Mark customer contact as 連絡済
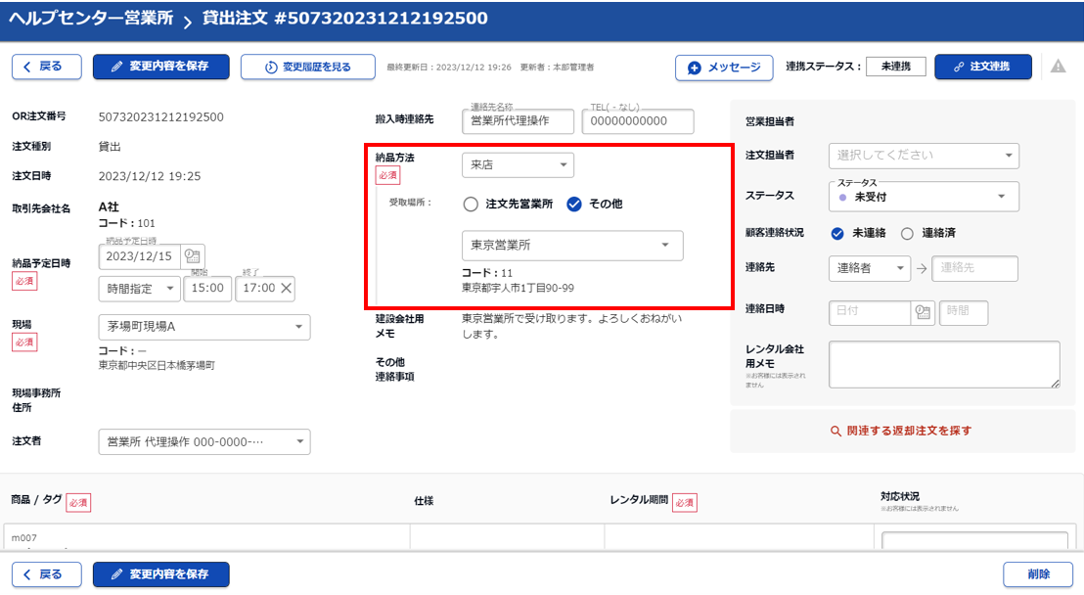Viewport: 1084px width, 595px height. pyautogui.click(x=907, y=233)
